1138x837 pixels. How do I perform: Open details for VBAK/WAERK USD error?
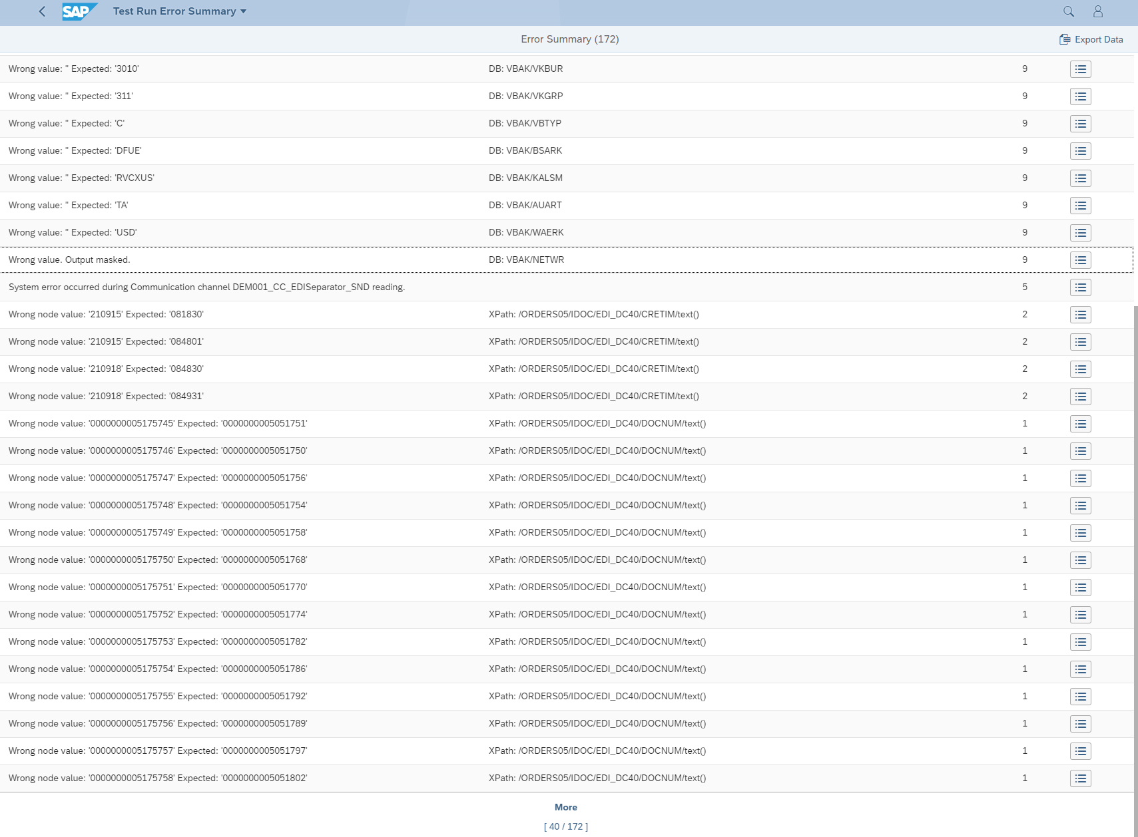[1080, 233]
